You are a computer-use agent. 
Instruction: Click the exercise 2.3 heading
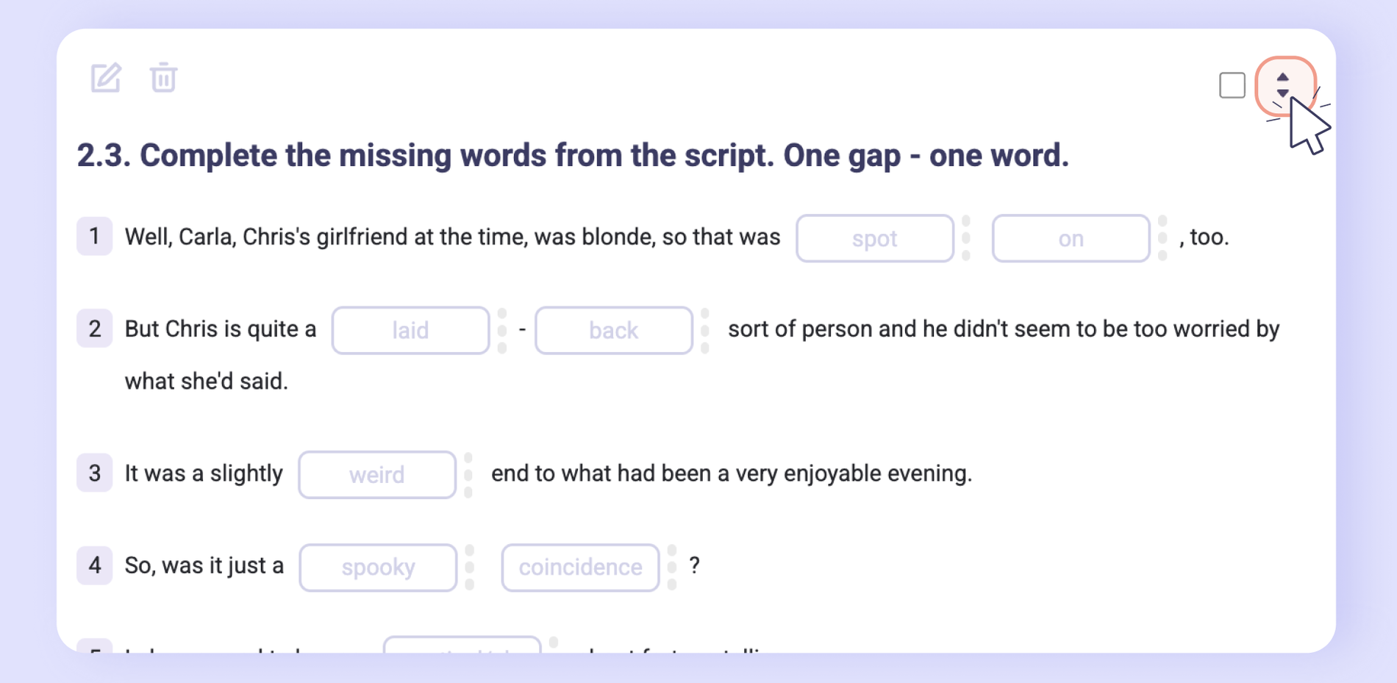coord(573,155)
